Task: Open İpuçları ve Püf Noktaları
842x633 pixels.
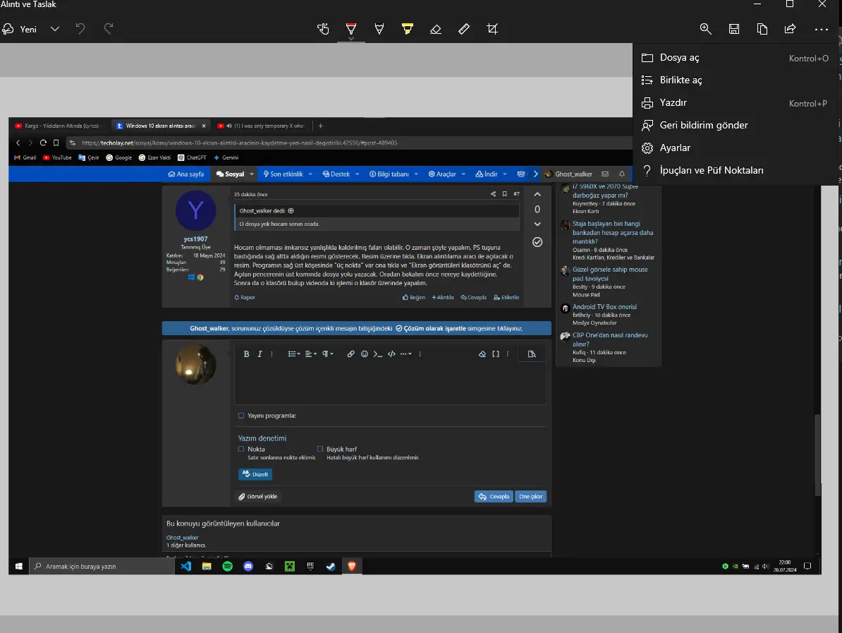Action: click(736, 170)
